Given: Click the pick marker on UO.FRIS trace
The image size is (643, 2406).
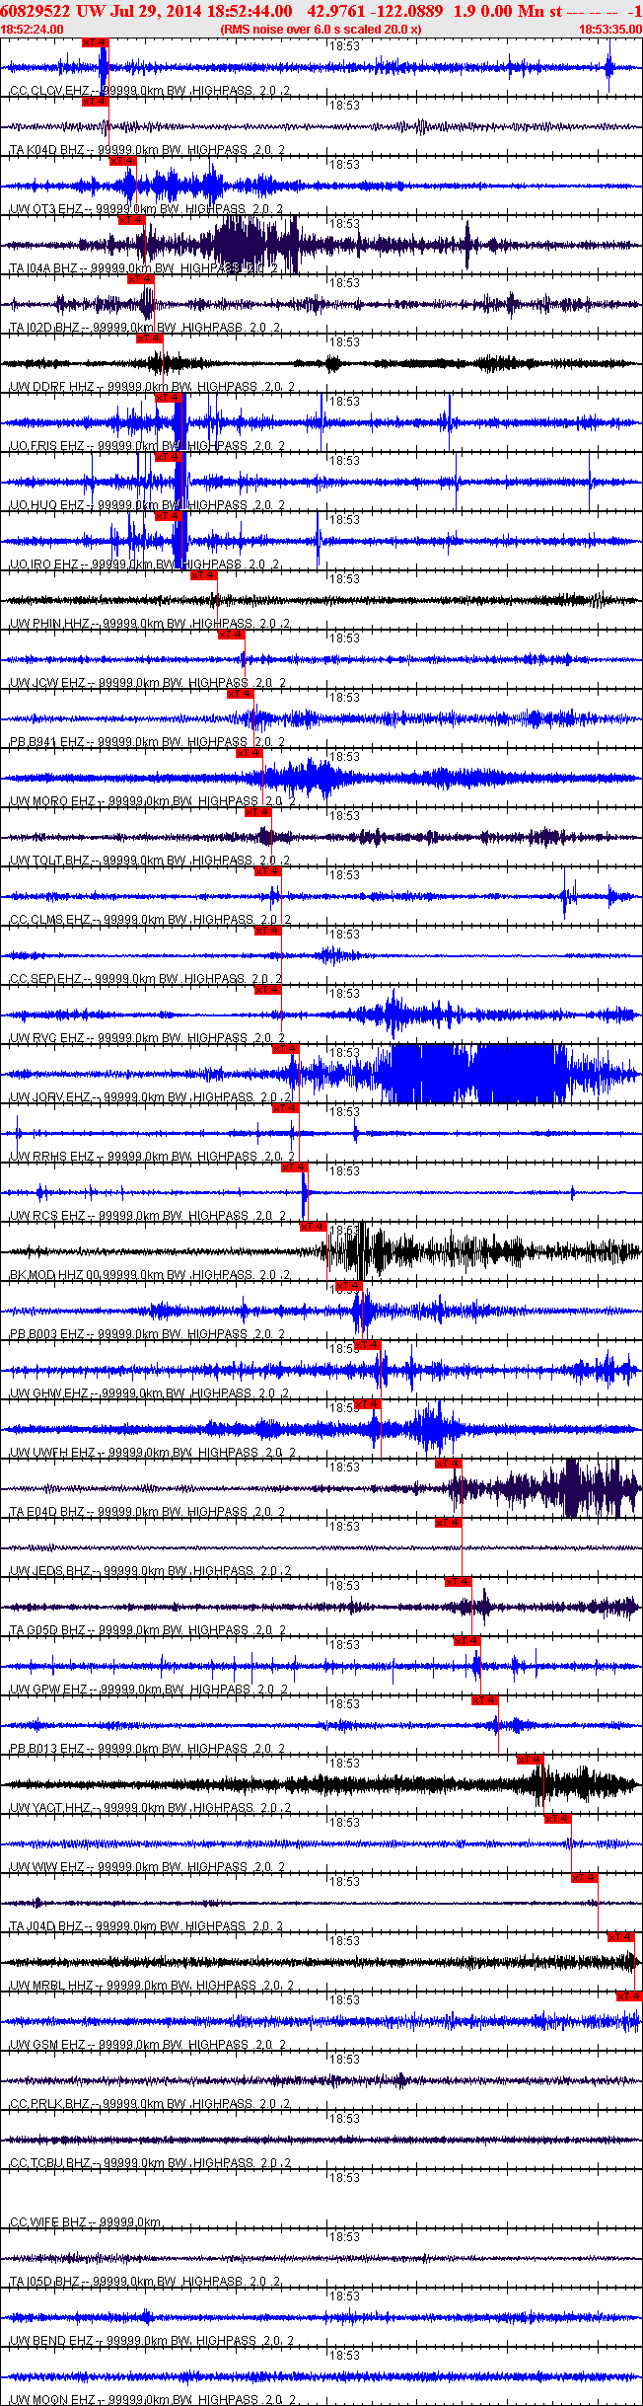Looking at the screenshot, I should [x=169, y=398].
